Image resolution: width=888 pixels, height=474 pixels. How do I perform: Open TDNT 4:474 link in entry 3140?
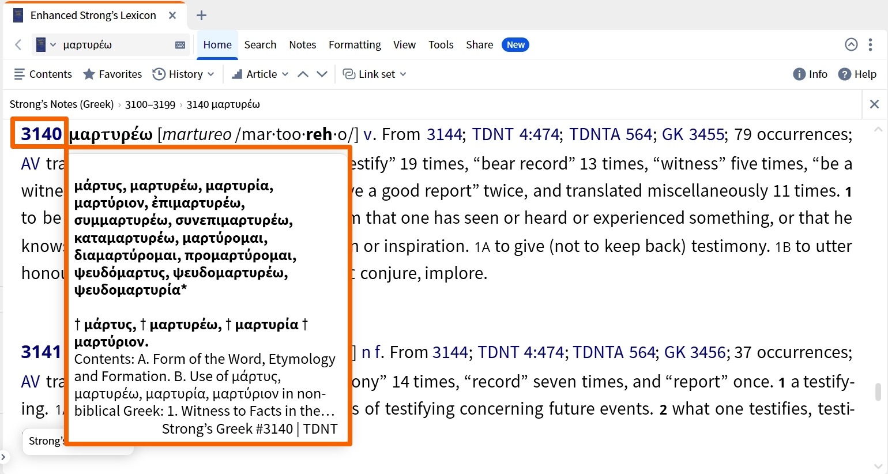click(516, 134)
